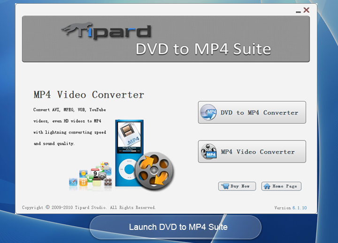Click the Buy Now button
Screen dimensions: 338x243
click(237, 186)
